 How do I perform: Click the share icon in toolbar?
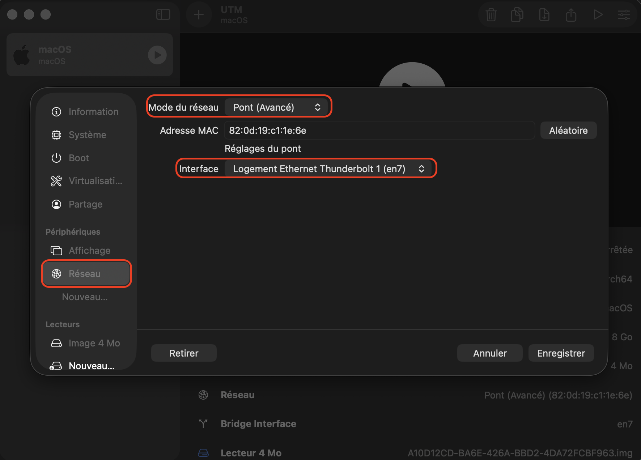pos(571,15)
